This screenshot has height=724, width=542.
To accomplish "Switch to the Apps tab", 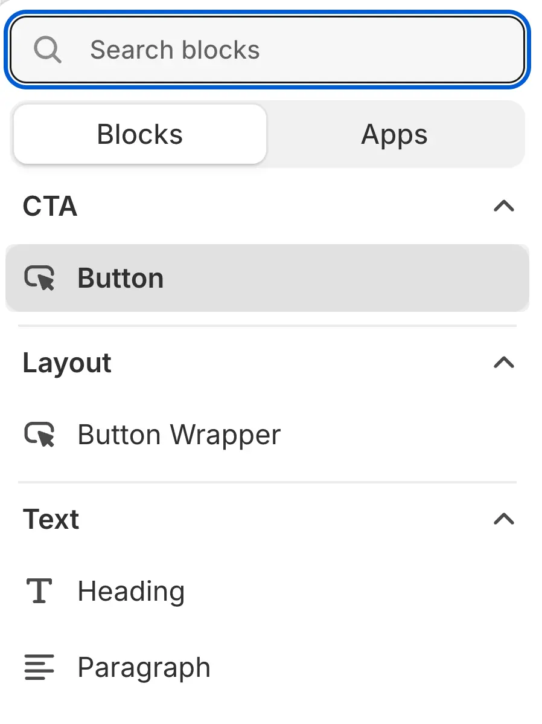I will 394,134.
